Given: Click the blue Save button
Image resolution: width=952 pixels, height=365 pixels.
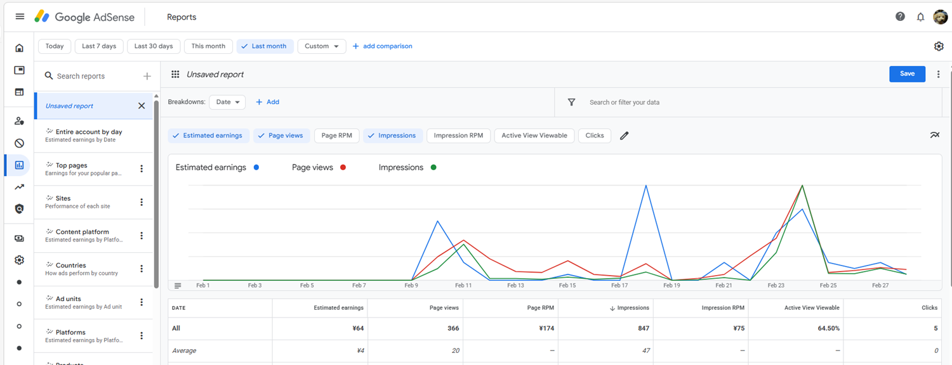Looking at the screenshot, I should (907, 74).
